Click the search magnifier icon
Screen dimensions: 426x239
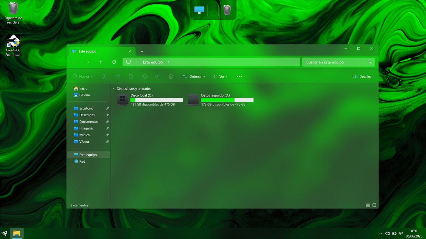click(x=370, y=62)
